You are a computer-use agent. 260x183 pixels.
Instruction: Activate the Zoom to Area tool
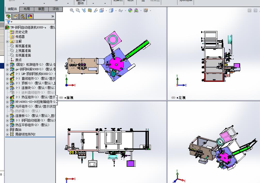click(78, 11)
